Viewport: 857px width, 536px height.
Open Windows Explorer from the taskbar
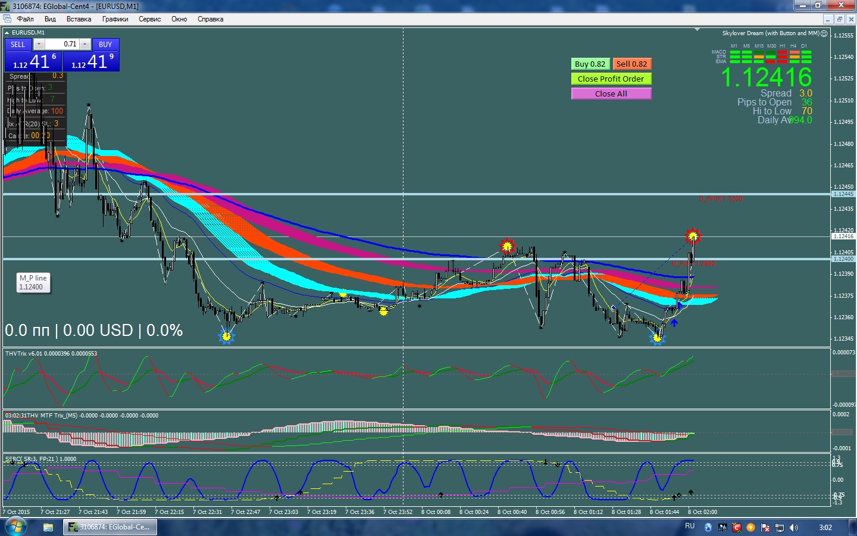(48, 527)
